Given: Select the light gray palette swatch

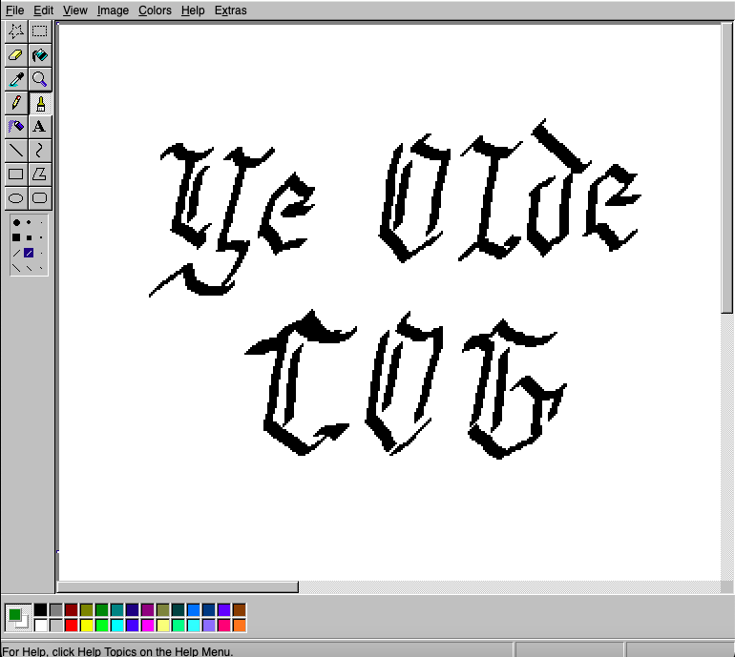Looking at the screenshot, I should (x=55, y=626).
